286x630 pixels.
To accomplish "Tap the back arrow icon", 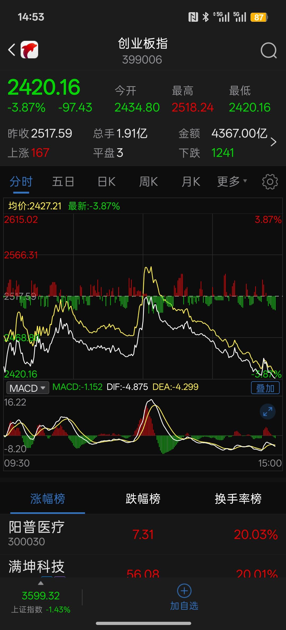I will pyautogui.click(x=12, y=50).
